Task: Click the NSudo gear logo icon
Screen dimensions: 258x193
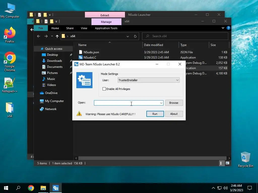Action: (x=84, y=80)
